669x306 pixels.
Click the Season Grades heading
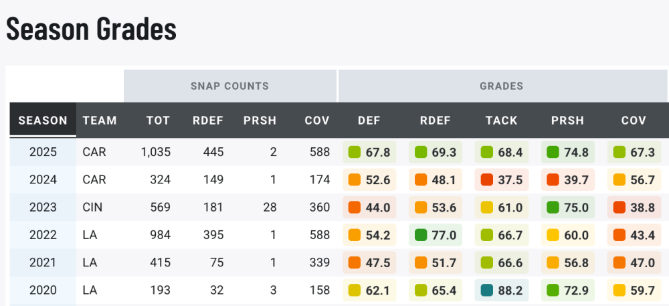[x=92, y=29]
